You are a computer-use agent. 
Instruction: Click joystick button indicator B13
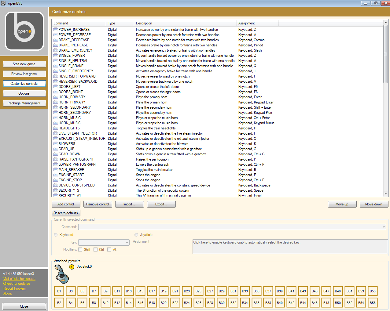click(x=129, y=291)
